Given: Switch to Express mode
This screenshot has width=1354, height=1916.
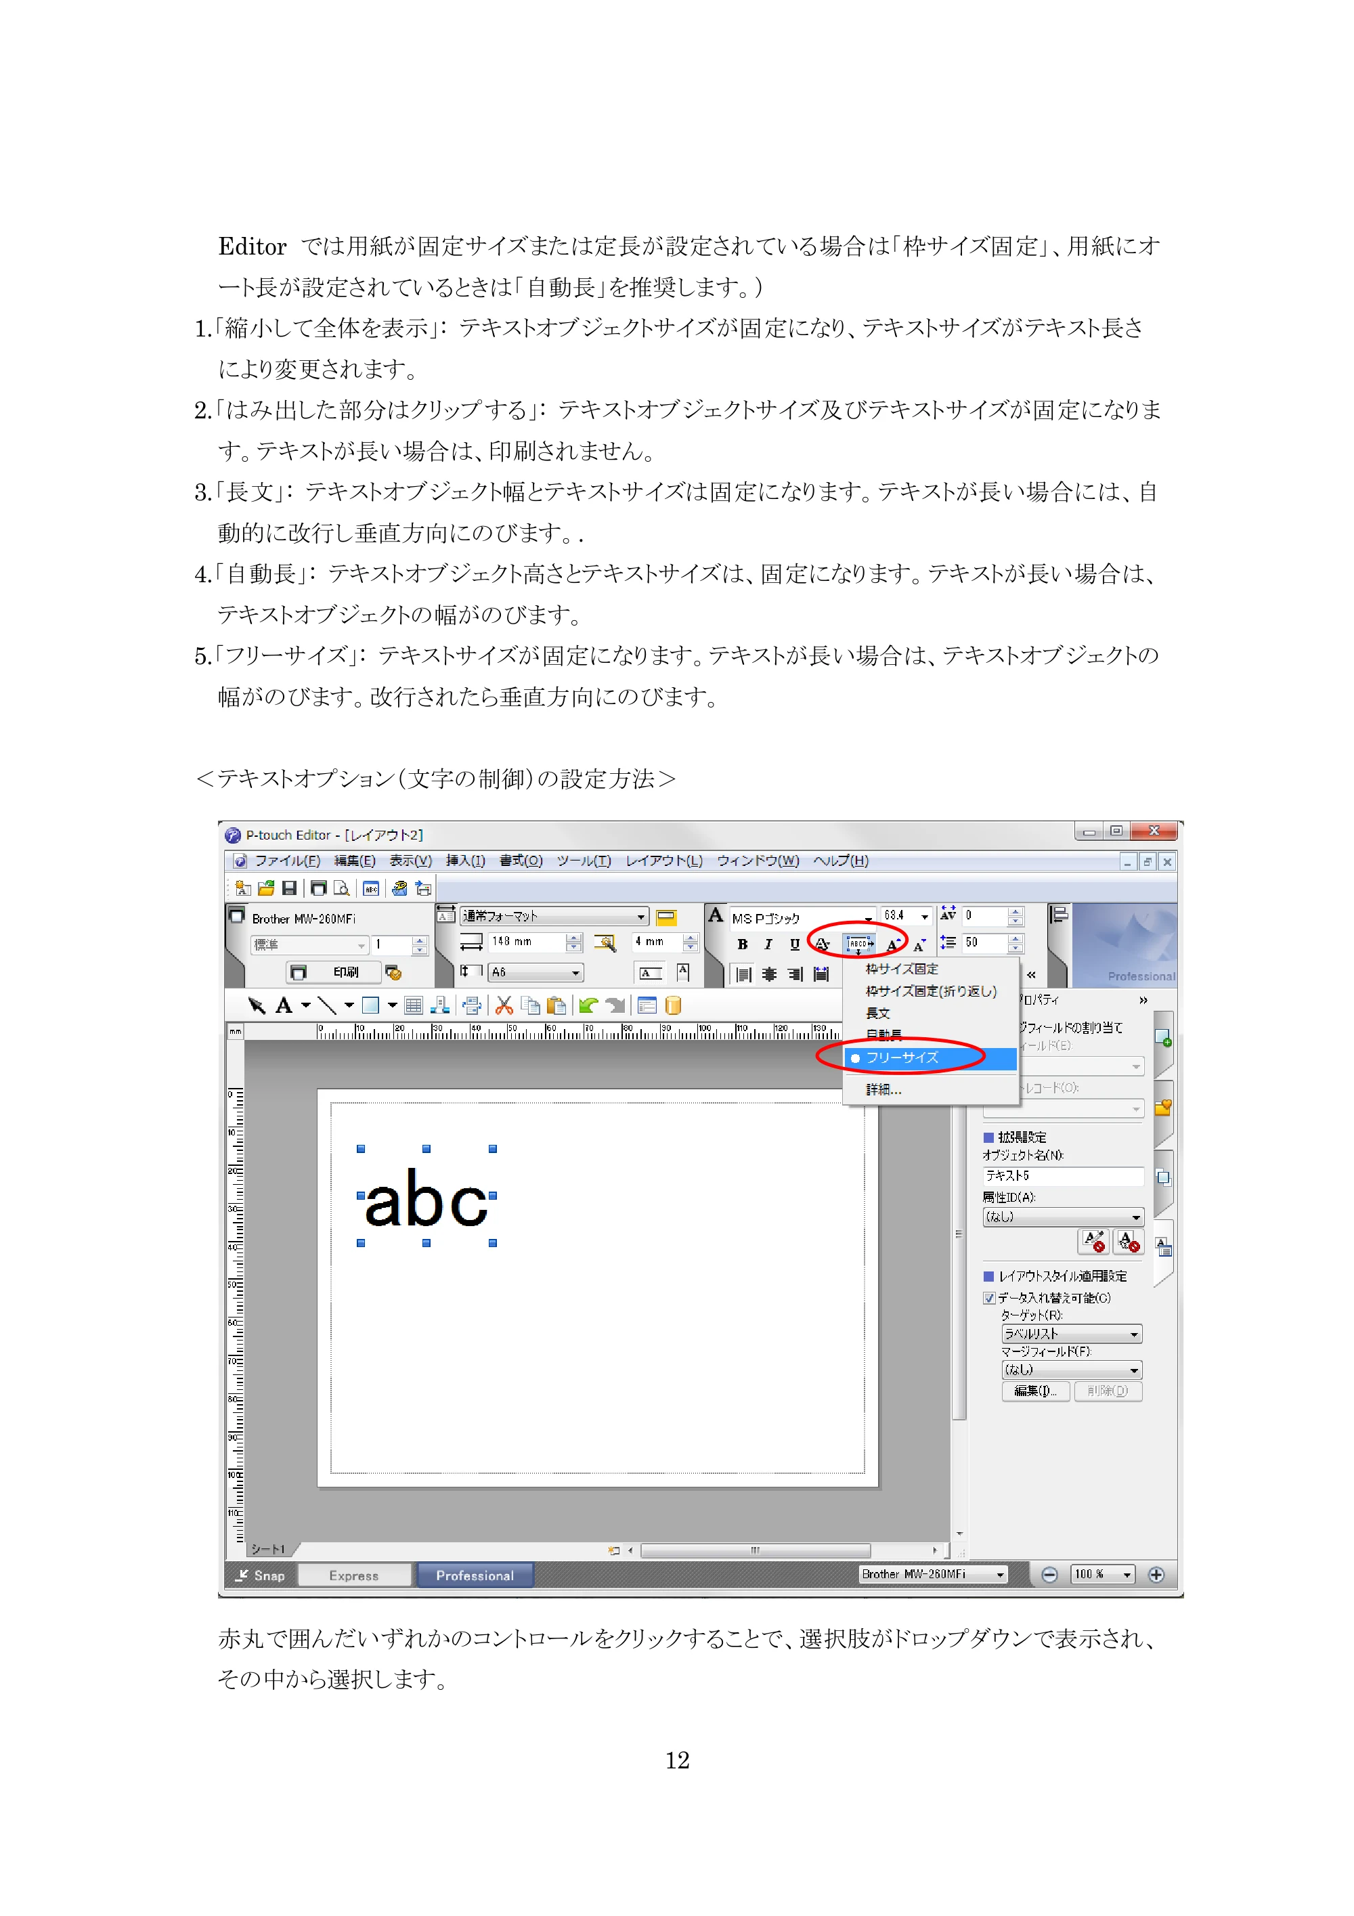Looking at the screenshot, I should (353, 1575).
